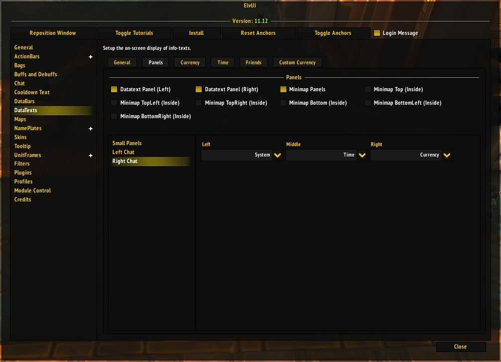Screen dimensions: 501x362
Task: Select Skins in the sidebar
Action: tap(20, 137)
